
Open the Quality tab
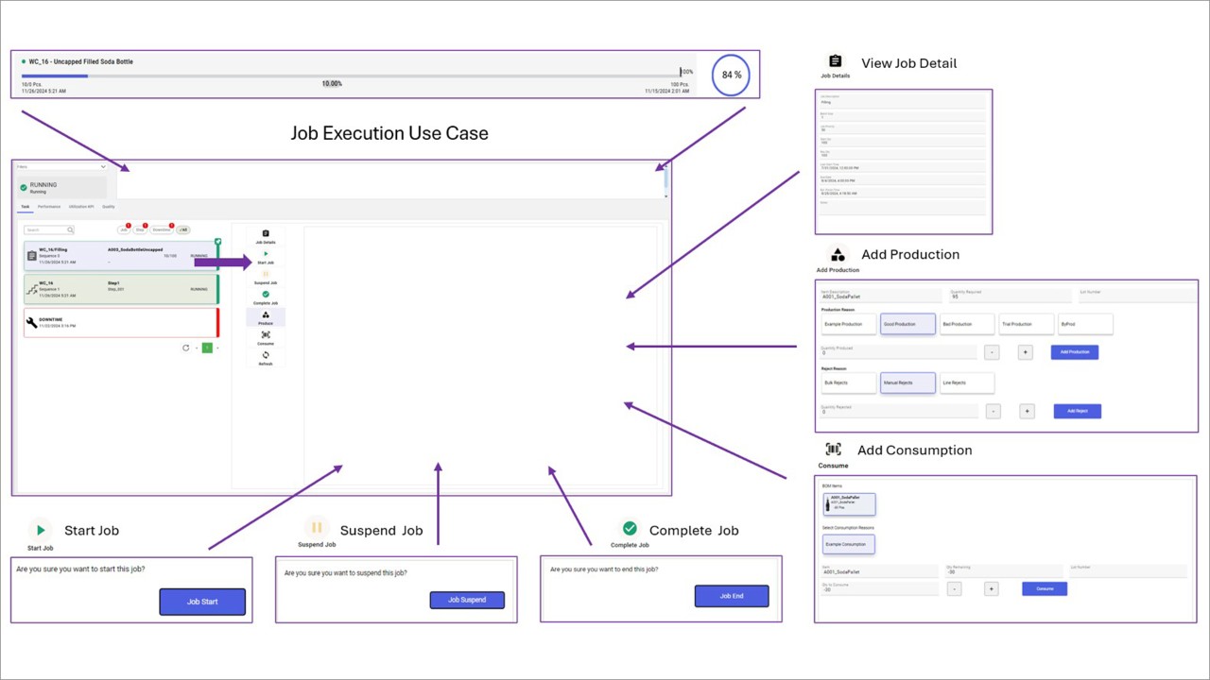click(x=109, y=206)
